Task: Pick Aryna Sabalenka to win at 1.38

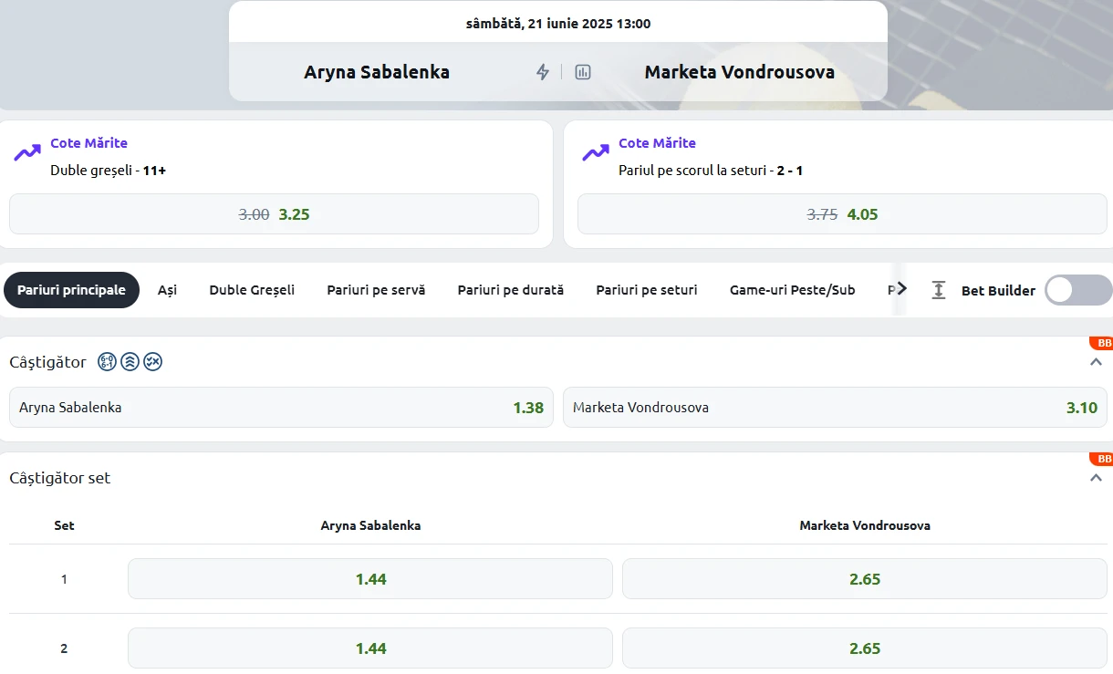Action: coord(281,408)
